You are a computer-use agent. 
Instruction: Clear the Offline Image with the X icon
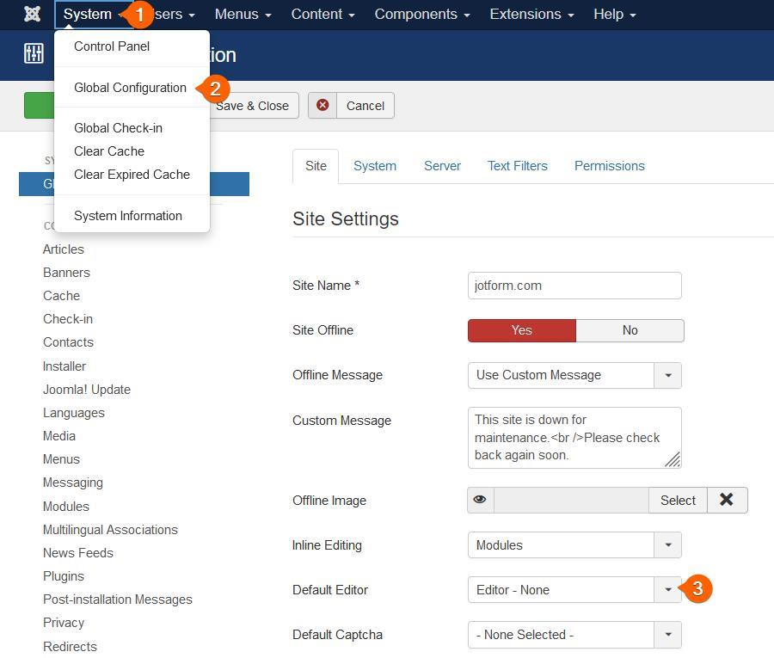(x=727, y=500)
